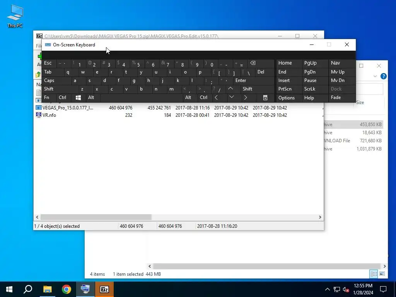396x297 pixels.
Task: Click the backspace key icon
Action: (261, 63)
